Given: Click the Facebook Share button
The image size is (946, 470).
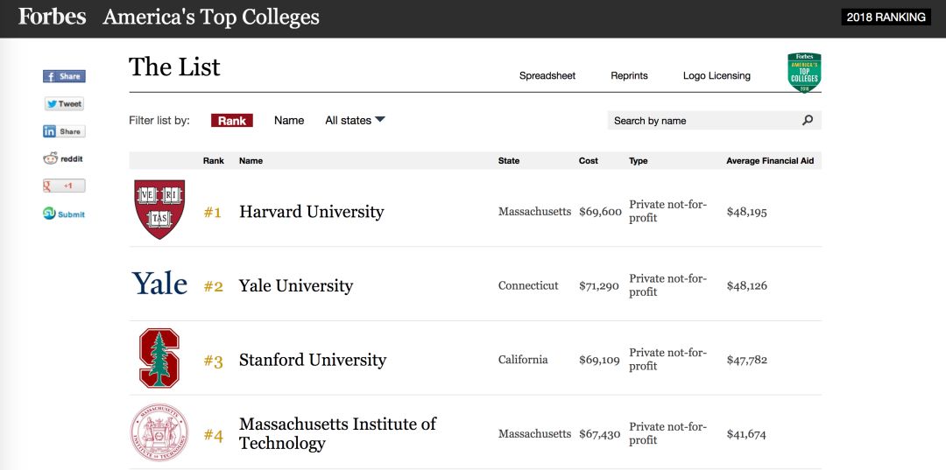Looking at the screenshot, I should [64, 76].
